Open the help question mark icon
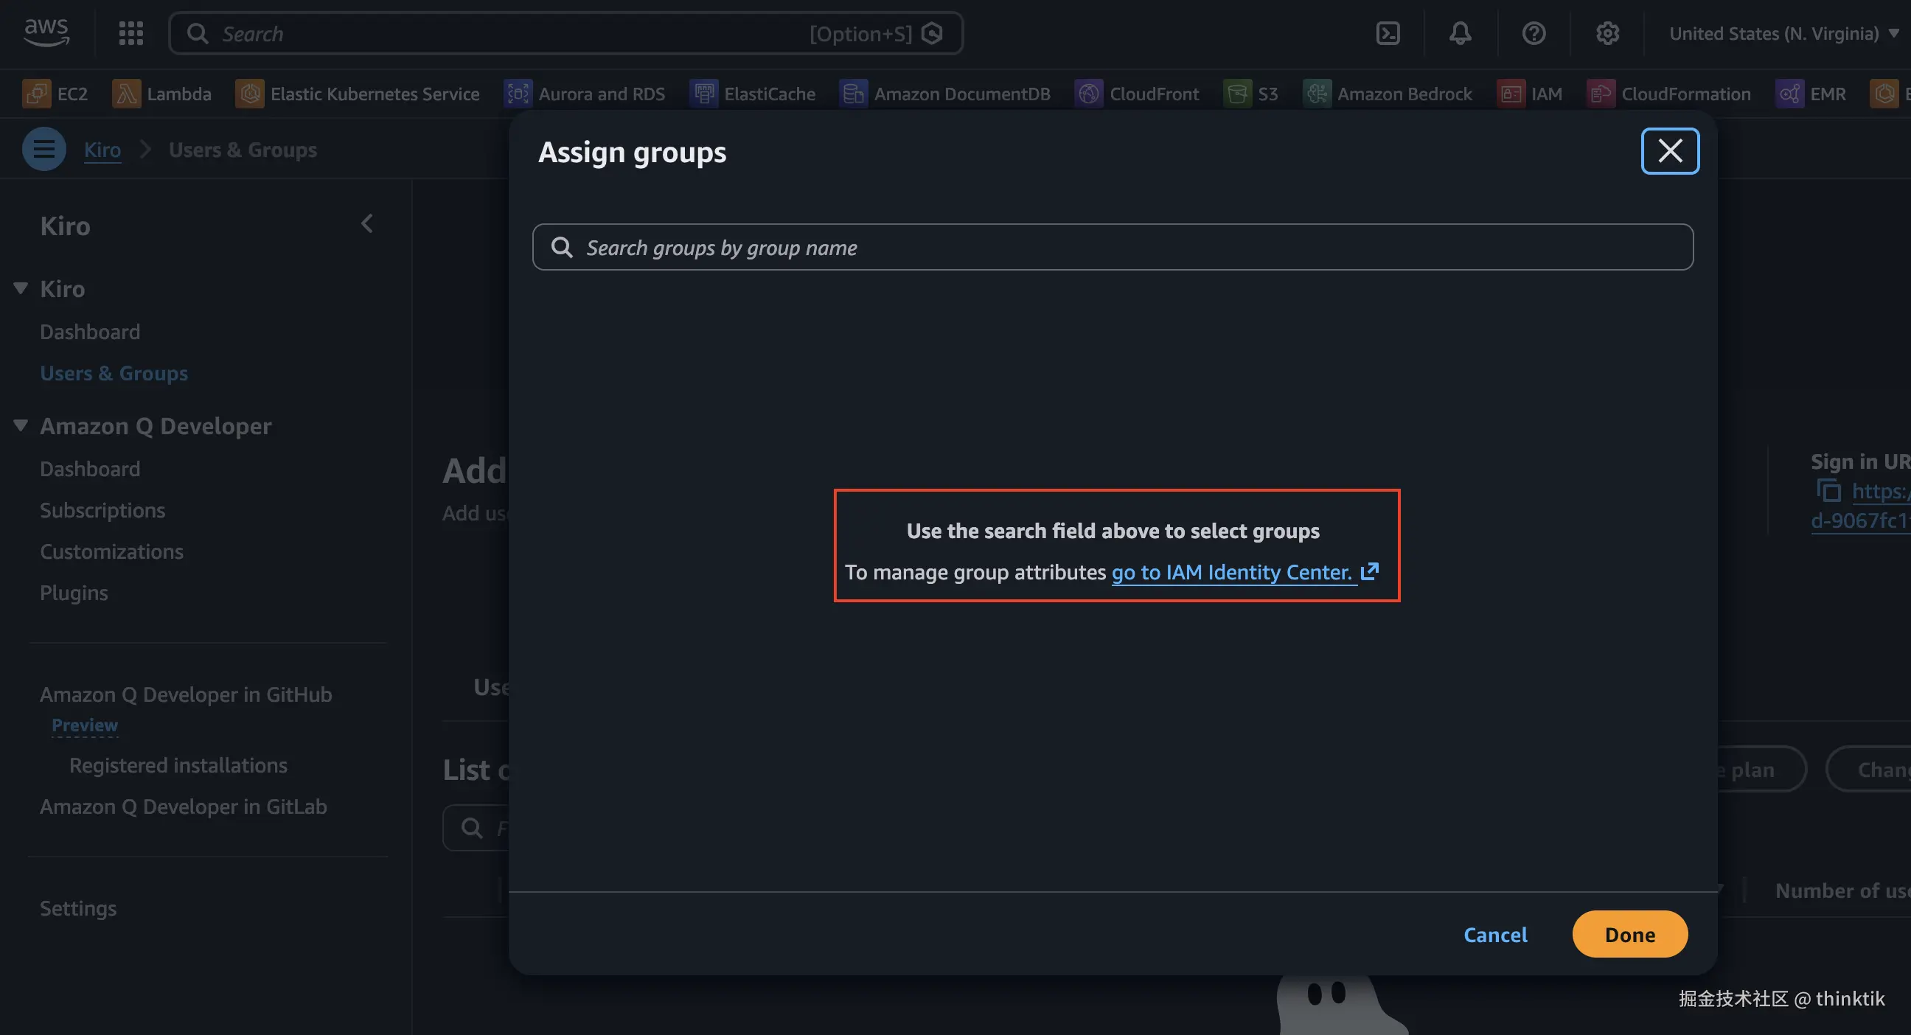Screen dimensions: 1911x1035 point(1534,33)
